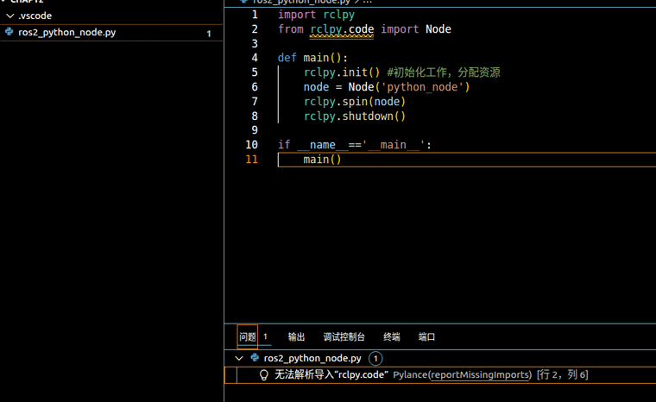Click the rclpy.init() call on line 5
The image size is (656, 402).
342,72
